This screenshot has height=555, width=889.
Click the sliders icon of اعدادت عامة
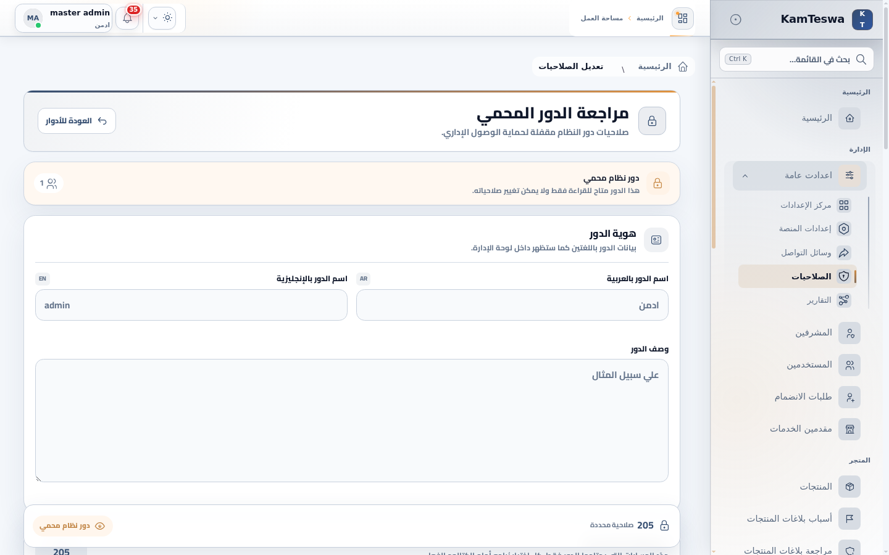(x=849, y=176)
